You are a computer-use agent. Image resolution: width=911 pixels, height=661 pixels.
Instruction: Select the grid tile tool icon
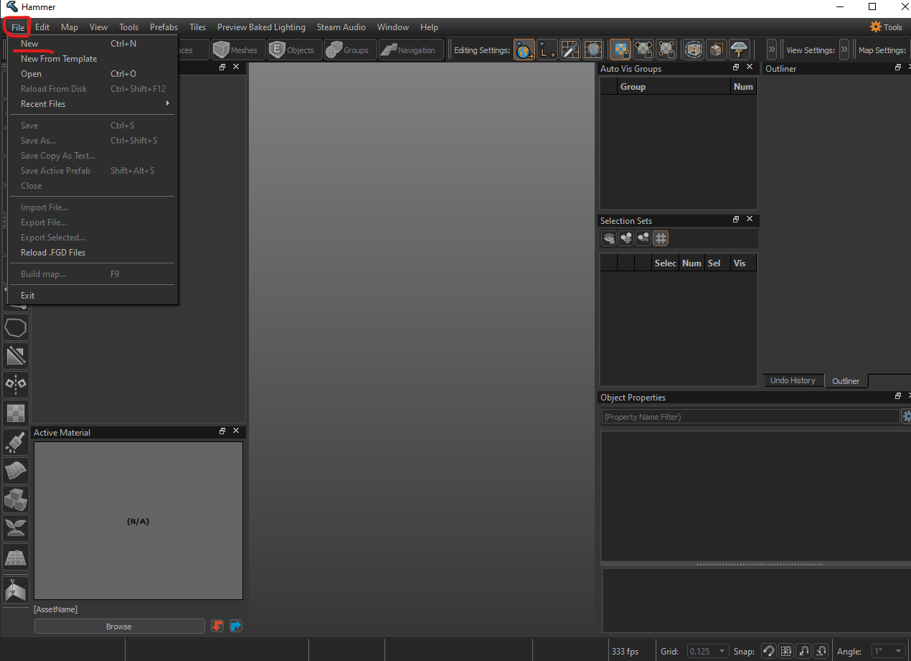tap(16, 557)
